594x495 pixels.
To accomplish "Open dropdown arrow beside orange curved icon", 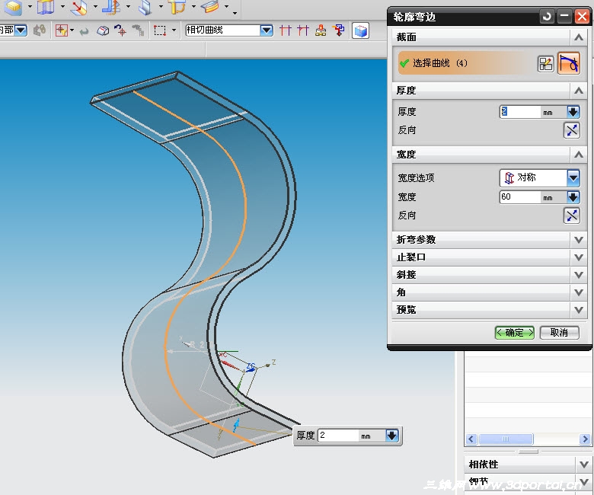I will (x=226, y=6).
